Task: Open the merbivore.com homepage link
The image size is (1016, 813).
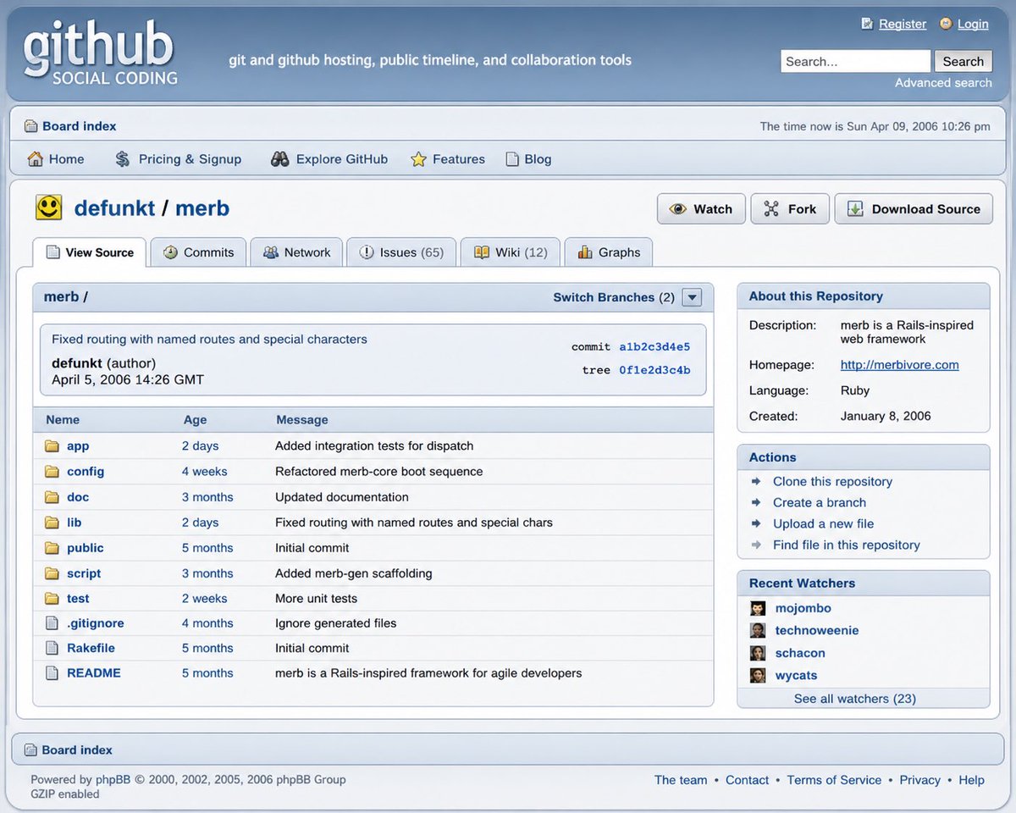Action: (x=899, y=365)
